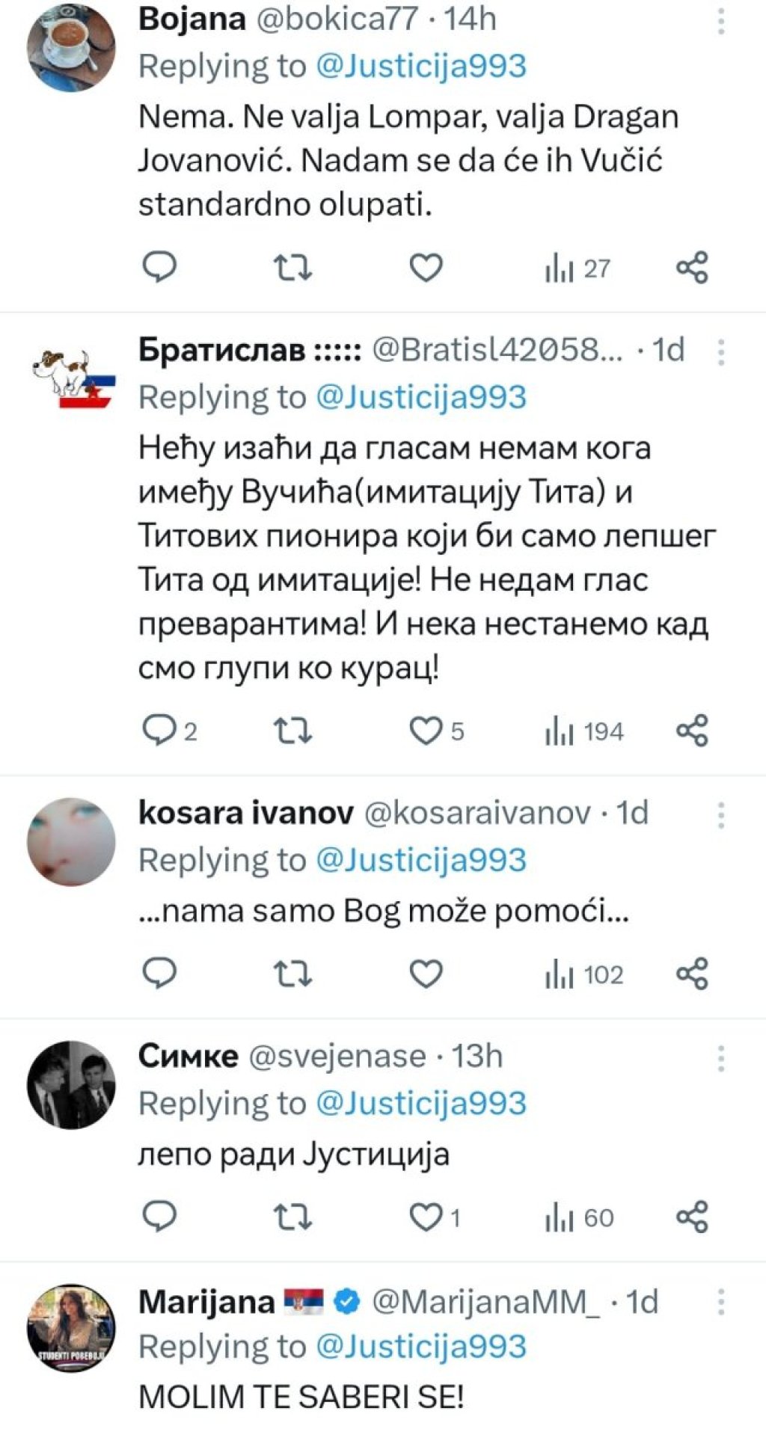Open Marijana's profile picture

click(x=71, y=1329)
